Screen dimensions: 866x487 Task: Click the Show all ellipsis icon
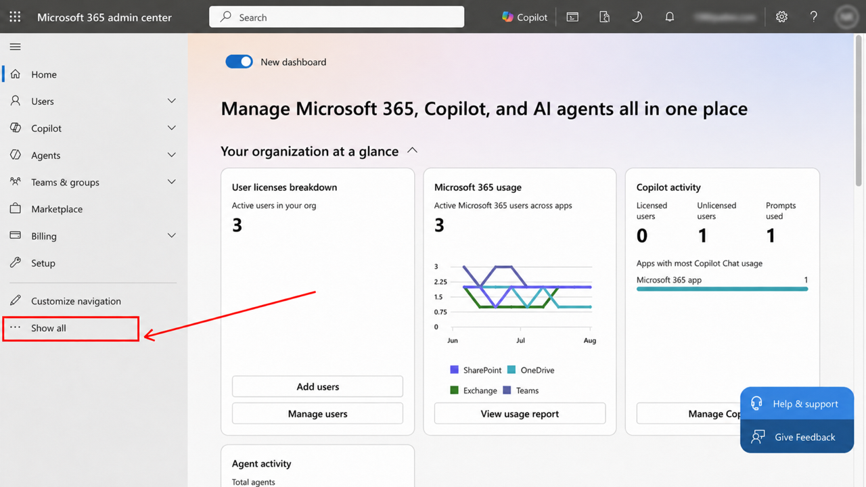(16, 327)
